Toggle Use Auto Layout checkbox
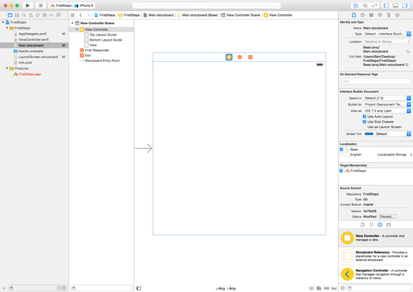Image resolution: width=413 pixels, height=292 pixels. coord(365,116)
